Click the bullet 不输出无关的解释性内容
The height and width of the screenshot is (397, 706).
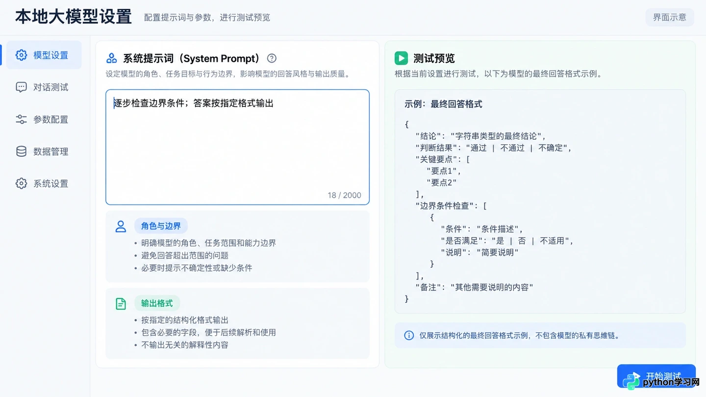pos(185,345)
